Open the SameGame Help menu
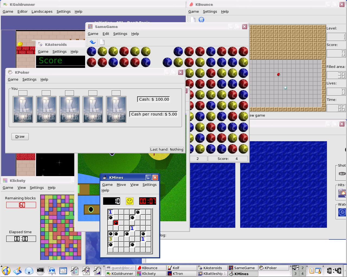The height and width of the screenshot is (277, 347). pyautogui.click(x=135, y=34)
